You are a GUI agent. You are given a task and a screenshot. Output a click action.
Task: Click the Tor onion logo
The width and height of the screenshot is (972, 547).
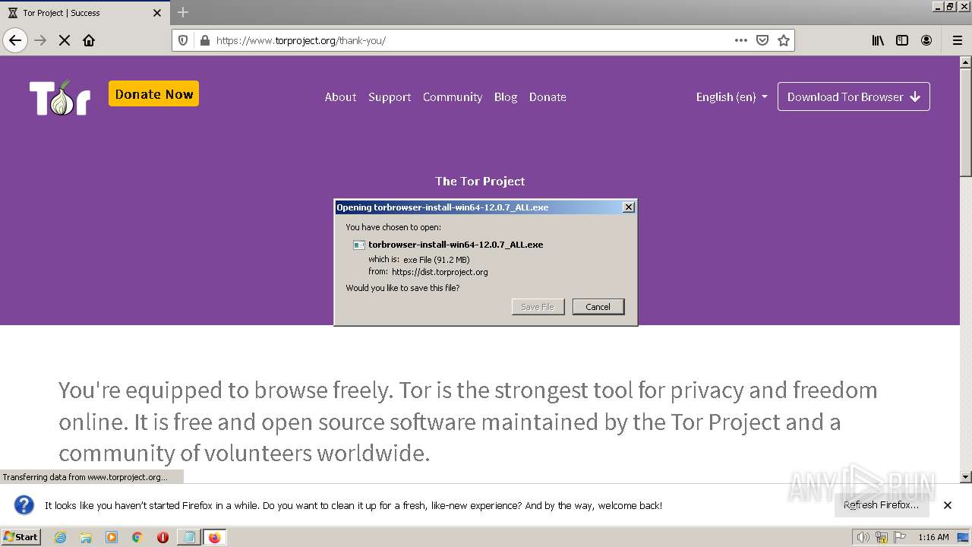[x=60, y=97]
